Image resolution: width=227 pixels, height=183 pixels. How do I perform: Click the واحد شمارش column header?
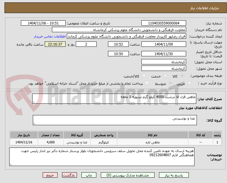pyautogui.click(x=104, y=135)
